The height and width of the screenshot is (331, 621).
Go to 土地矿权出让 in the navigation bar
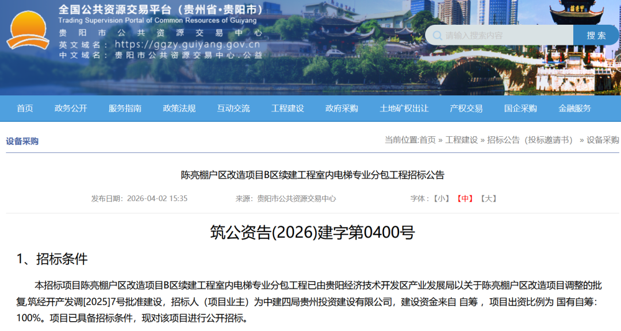[x=404, y=109]
